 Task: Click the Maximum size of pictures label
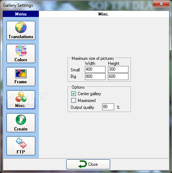tap(93, 58)
